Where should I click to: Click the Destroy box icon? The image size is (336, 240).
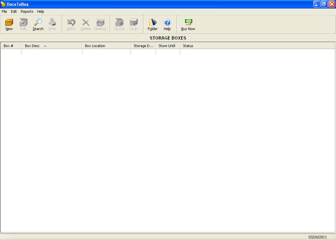click(100, 24)
